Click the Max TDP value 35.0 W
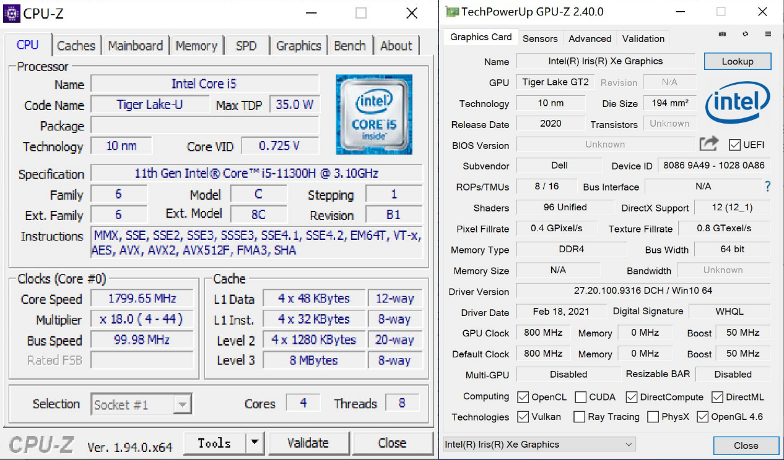 pos(295,104)
